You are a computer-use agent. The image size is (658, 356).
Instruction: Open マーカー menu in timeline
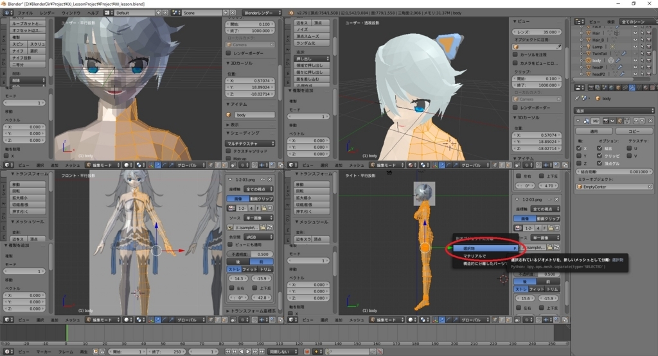coord(44,352)
